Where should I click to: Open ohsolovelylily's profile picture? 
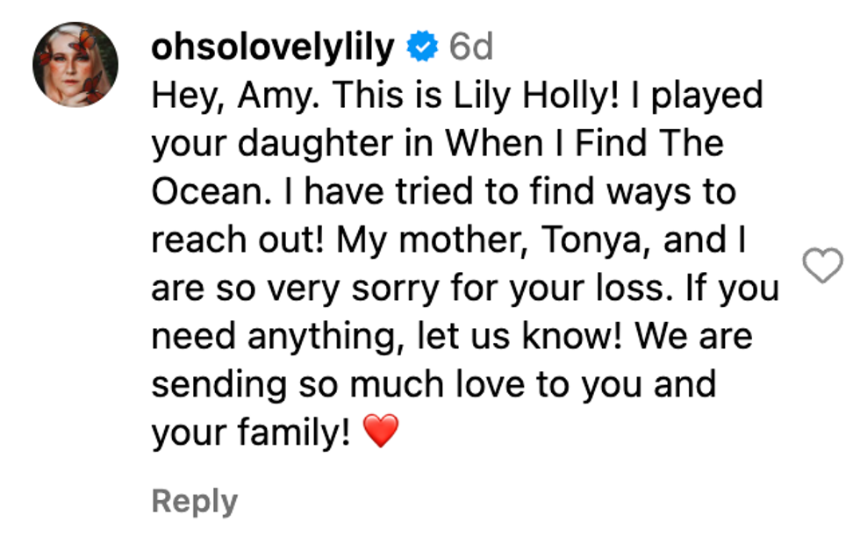(75, 64)
